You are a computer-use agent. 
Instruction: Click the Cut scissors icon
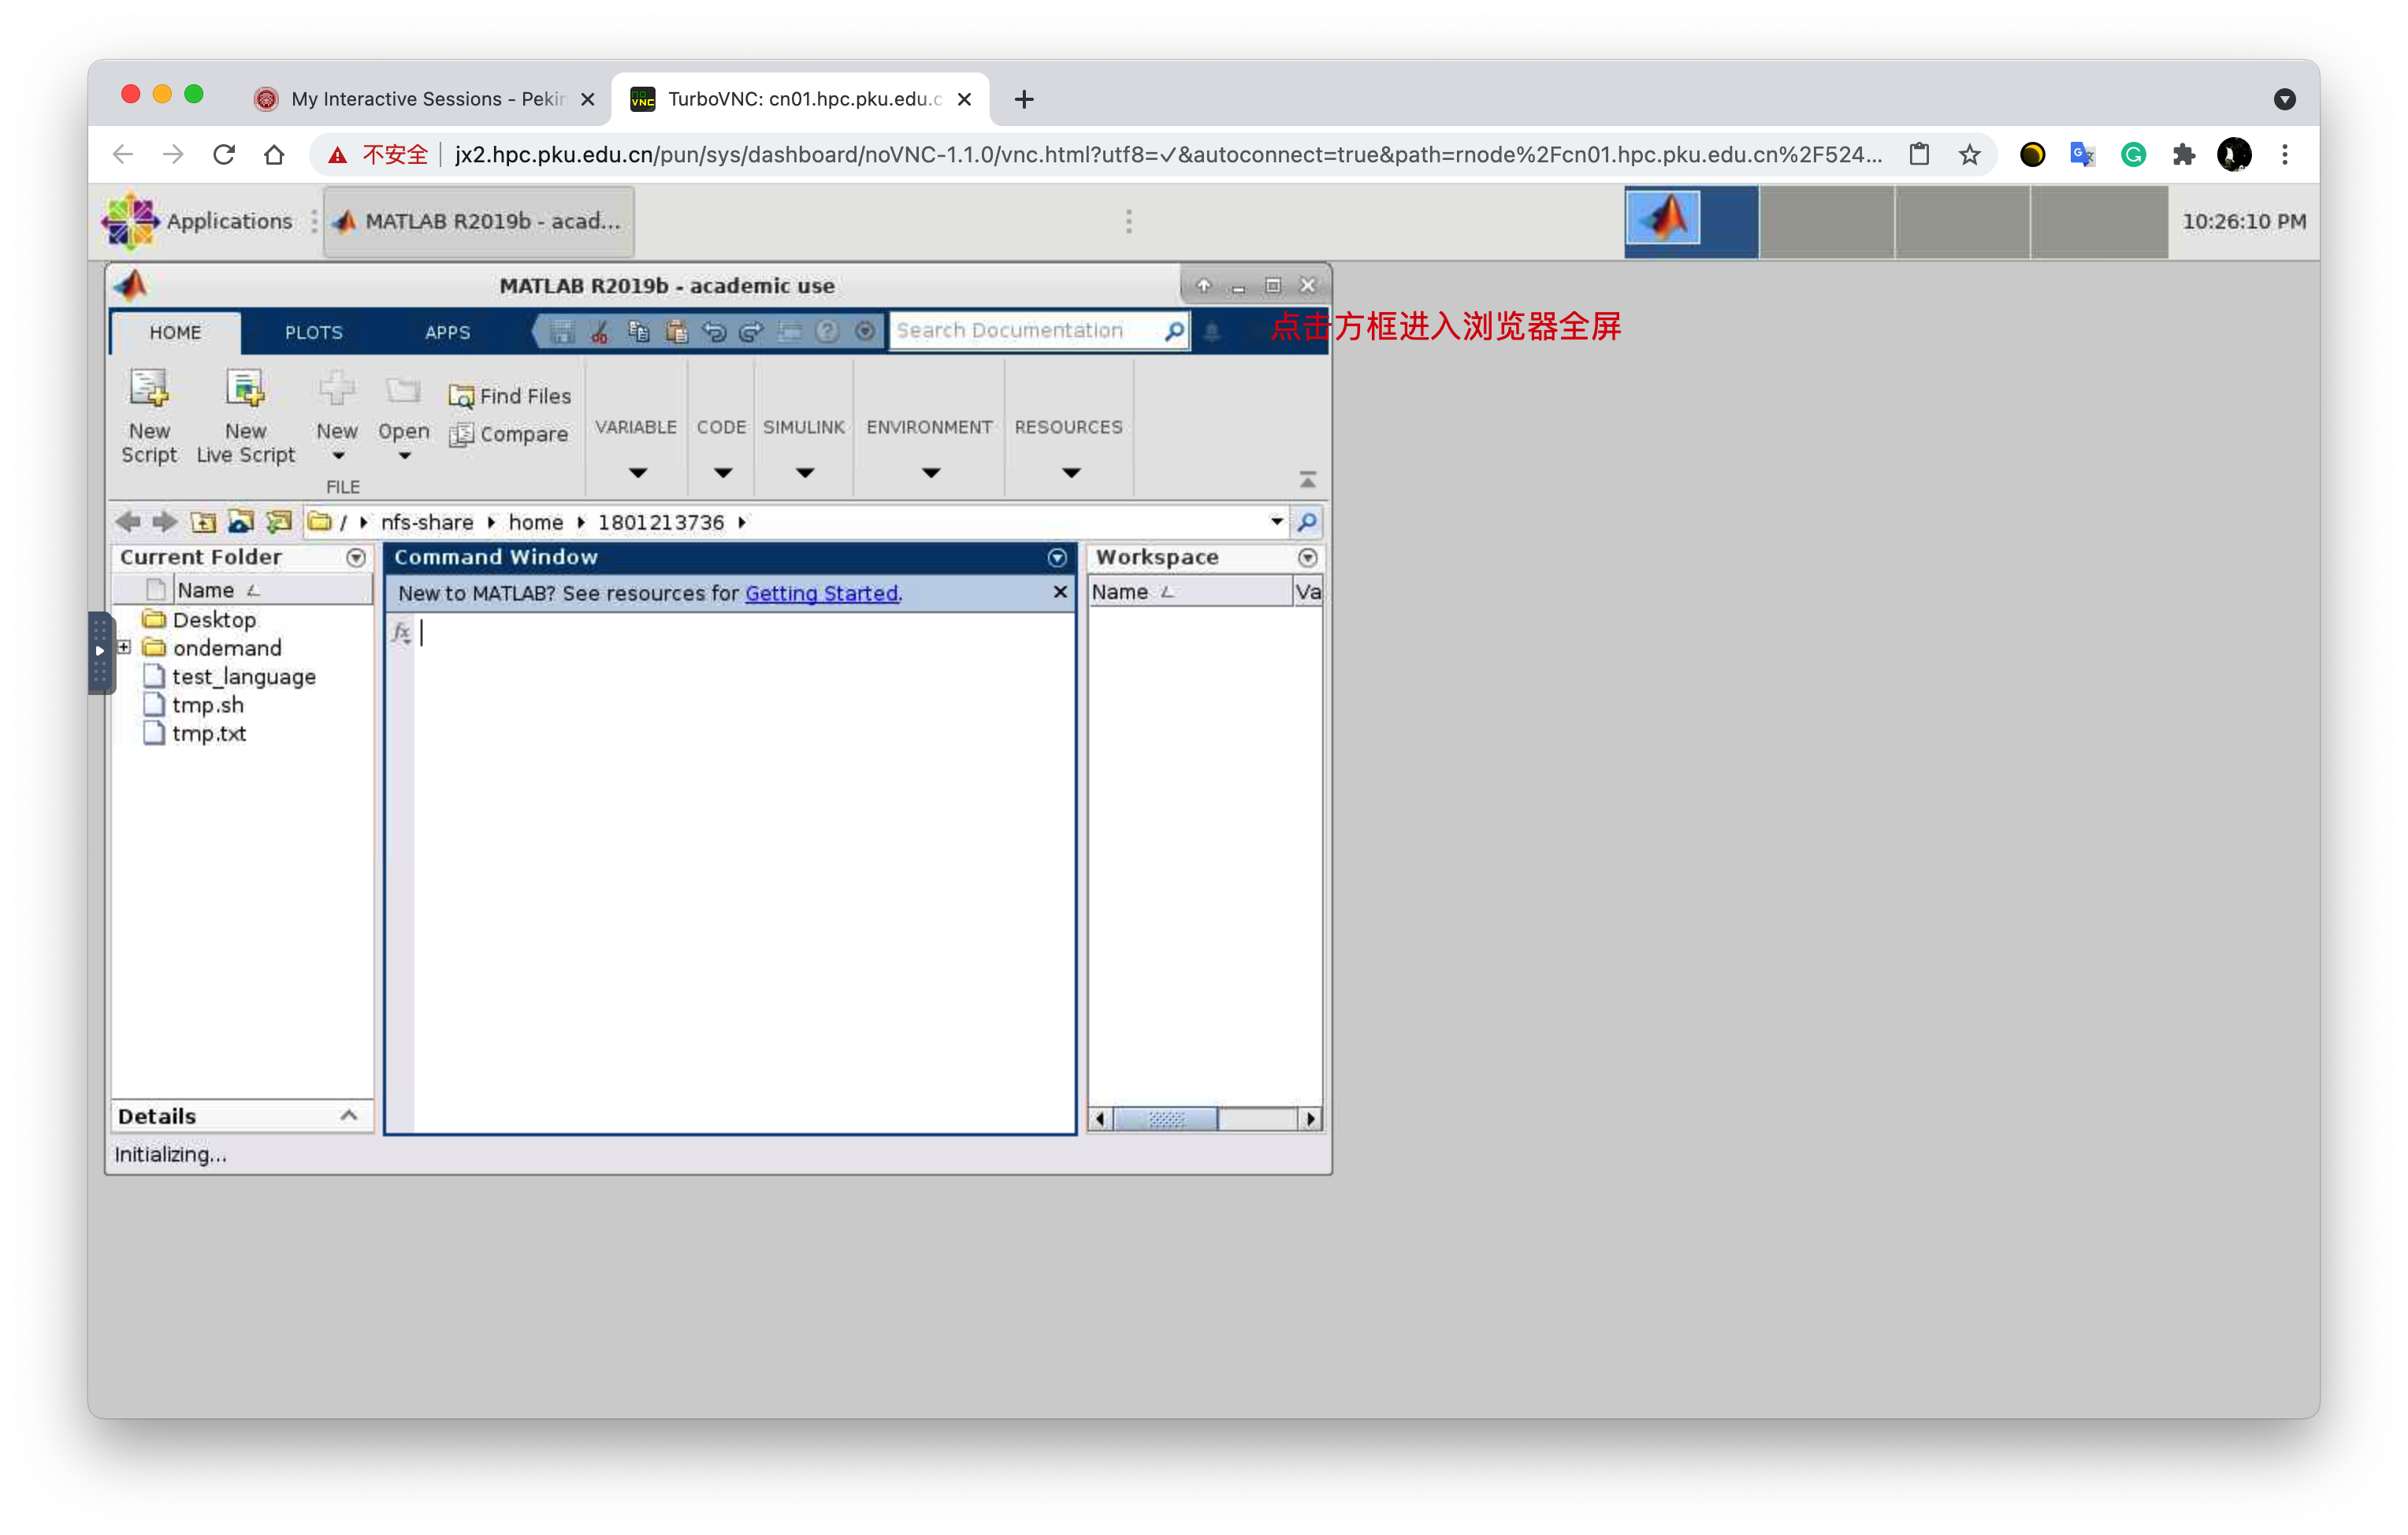click(x=600, y=331)
